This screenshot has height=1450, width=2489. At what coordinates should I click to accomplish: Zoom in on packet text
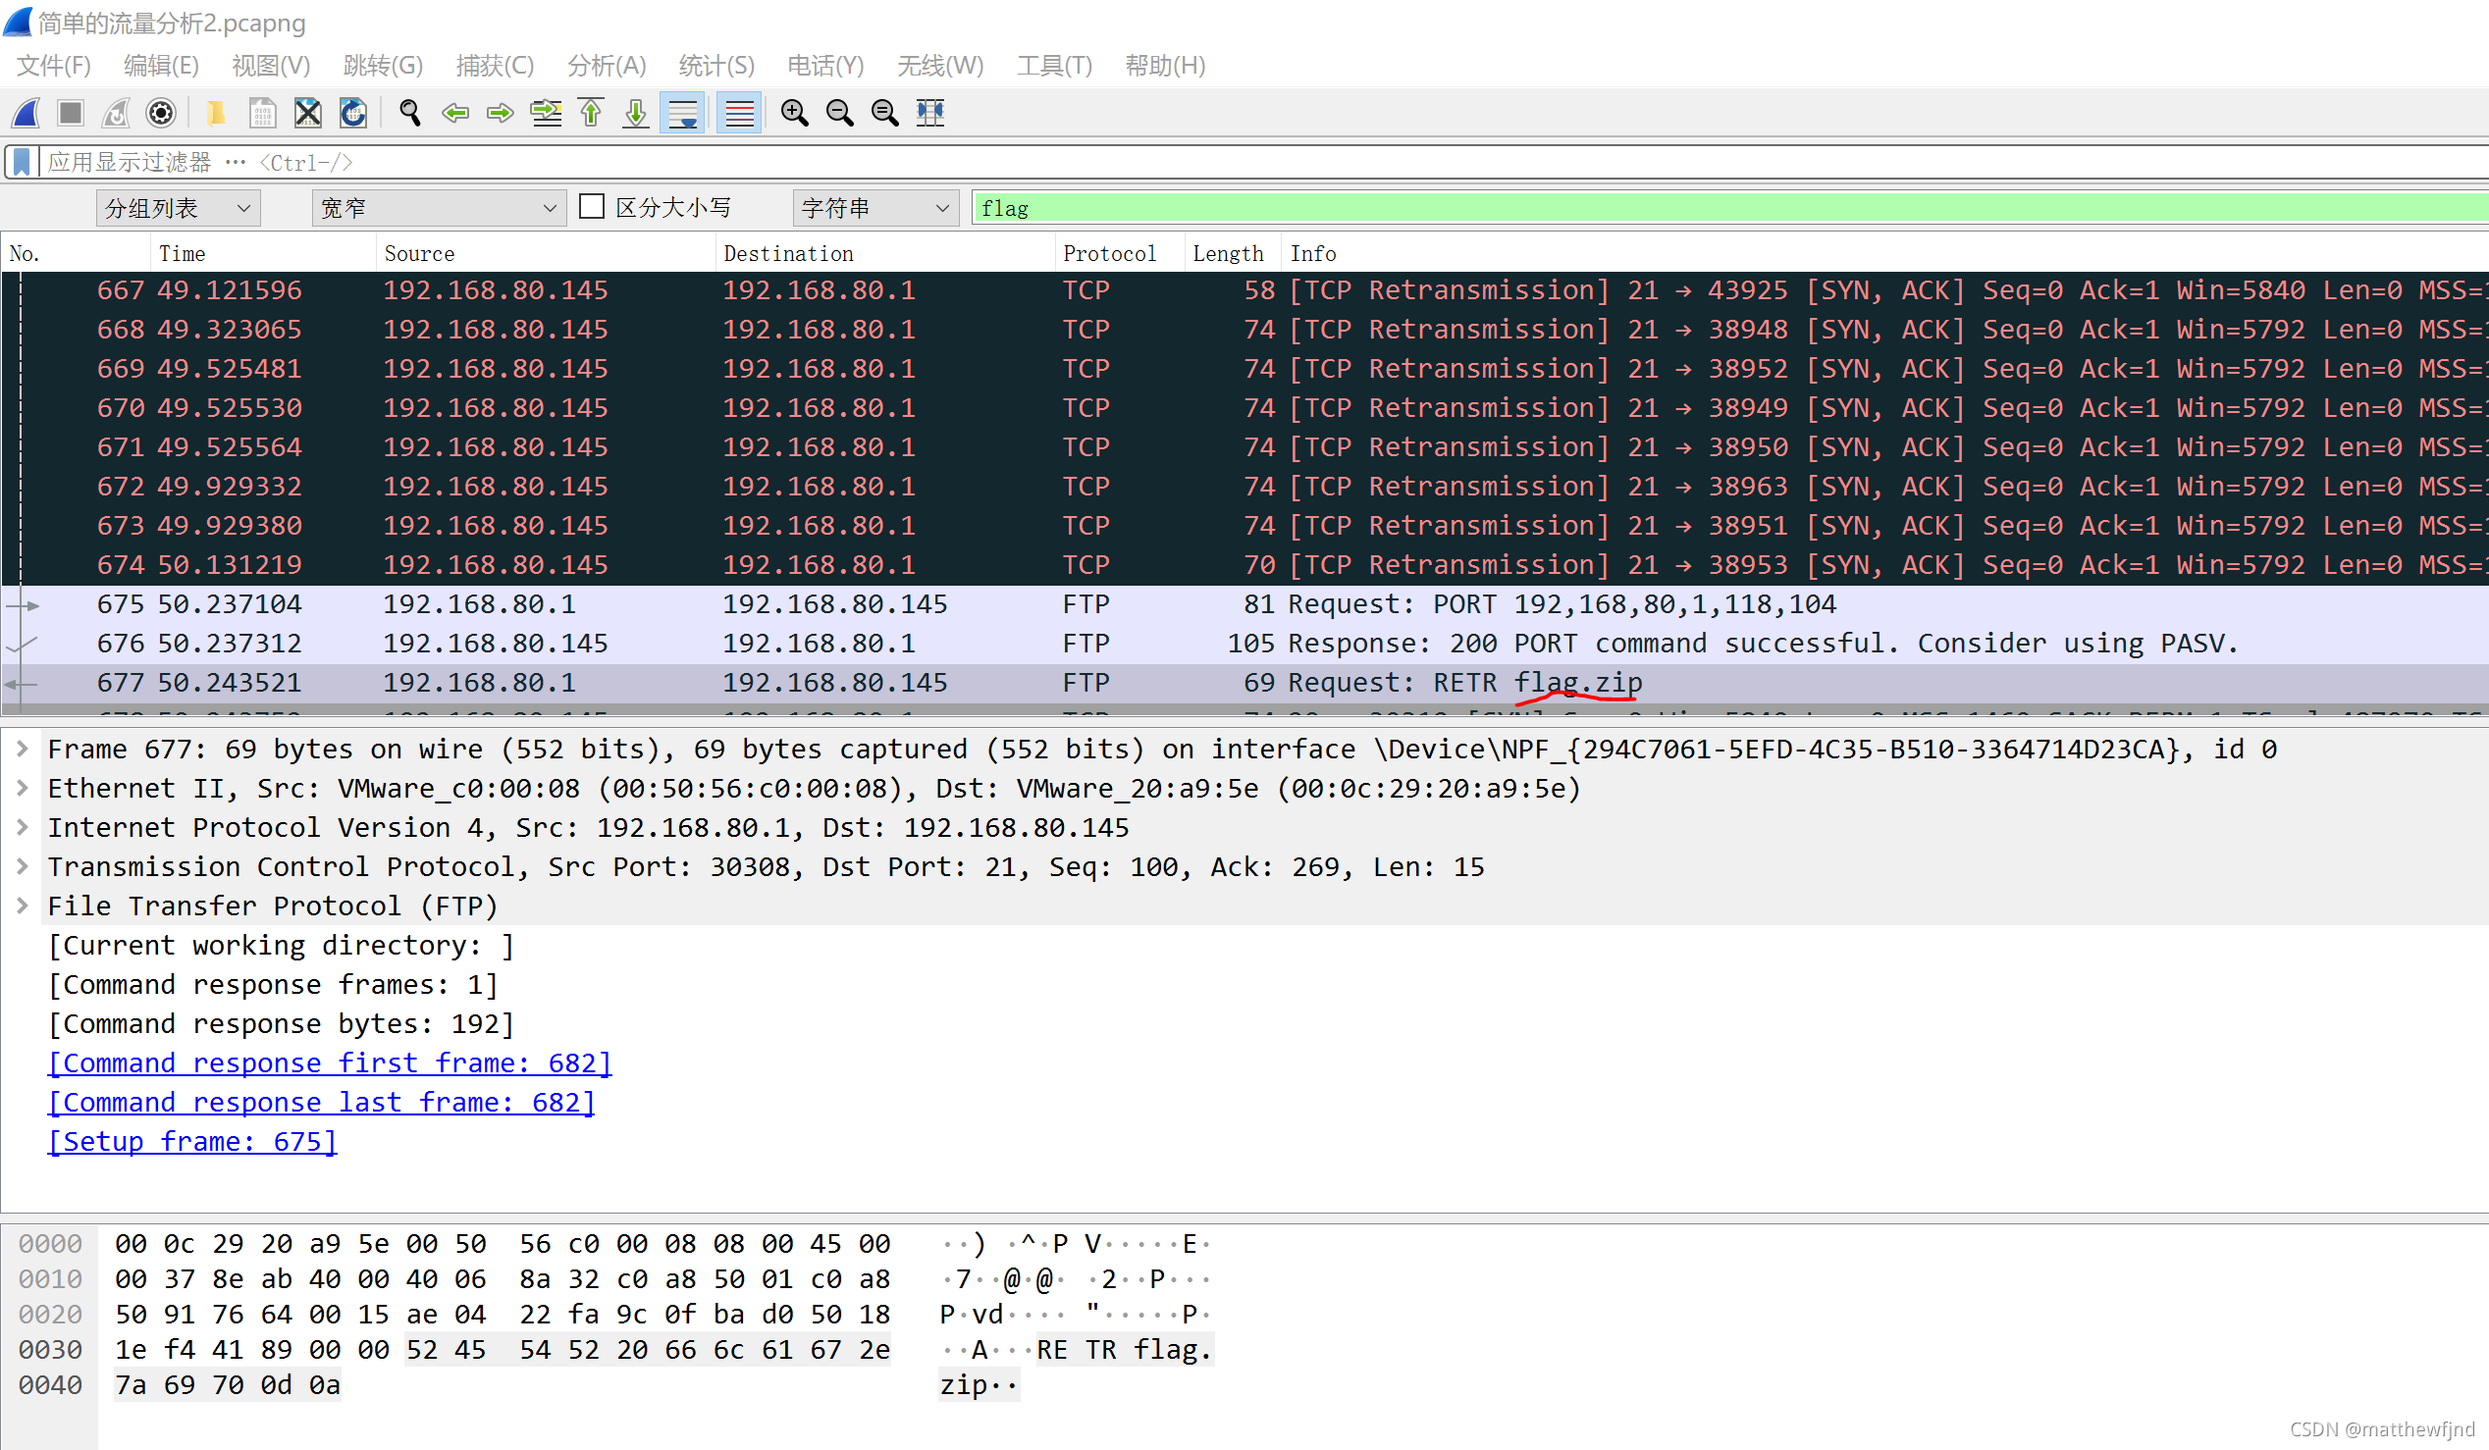tap(794, 113)
